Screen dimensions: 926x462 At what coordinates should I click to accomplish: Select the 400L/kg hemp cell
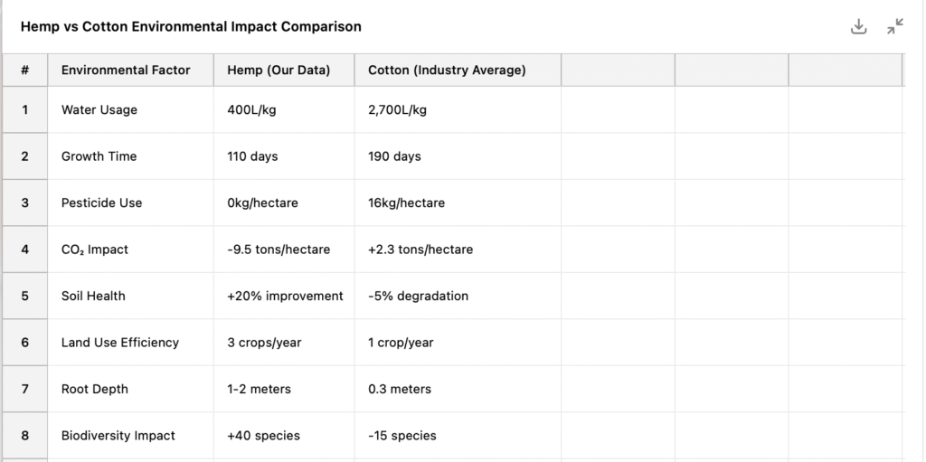251,110
